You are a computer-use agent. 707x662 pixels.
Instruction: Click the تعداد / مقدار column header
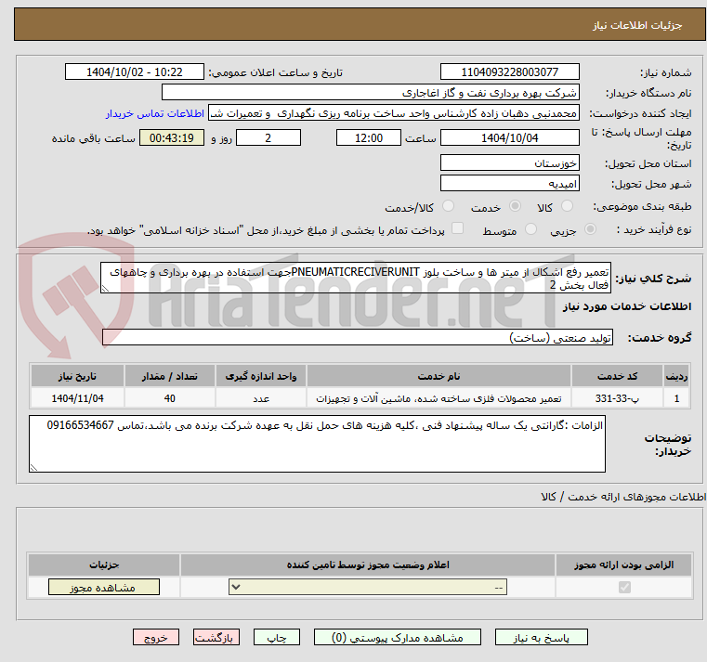coord(169,376)
